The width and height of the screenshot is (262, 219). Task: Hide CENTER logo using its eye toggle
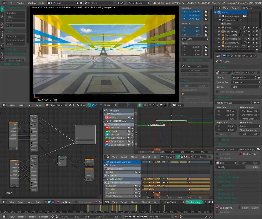tap(249, 31)
